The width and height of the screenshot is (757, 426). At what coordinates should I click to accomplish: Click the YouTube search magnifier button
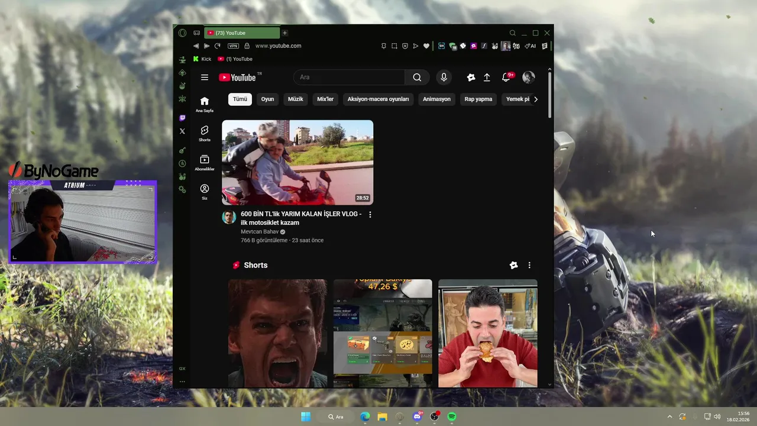click(x=417, y=78)
